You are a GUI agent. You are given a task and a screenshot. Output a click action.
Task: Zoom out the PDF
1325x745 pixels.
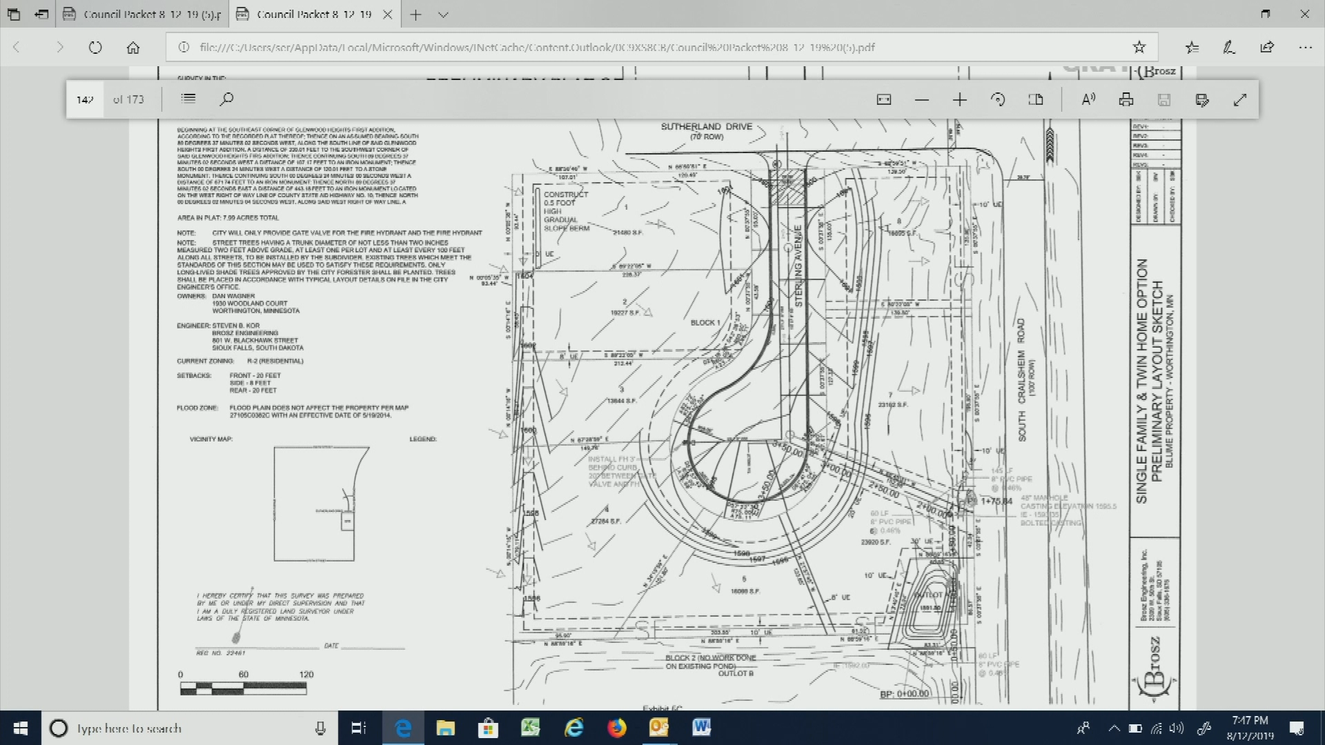(x=922, y=100)
